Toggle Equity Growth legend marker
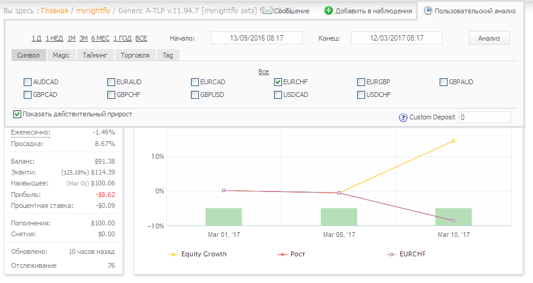The width and height of the screenshot is (533, 283). [x=173, y=254]
